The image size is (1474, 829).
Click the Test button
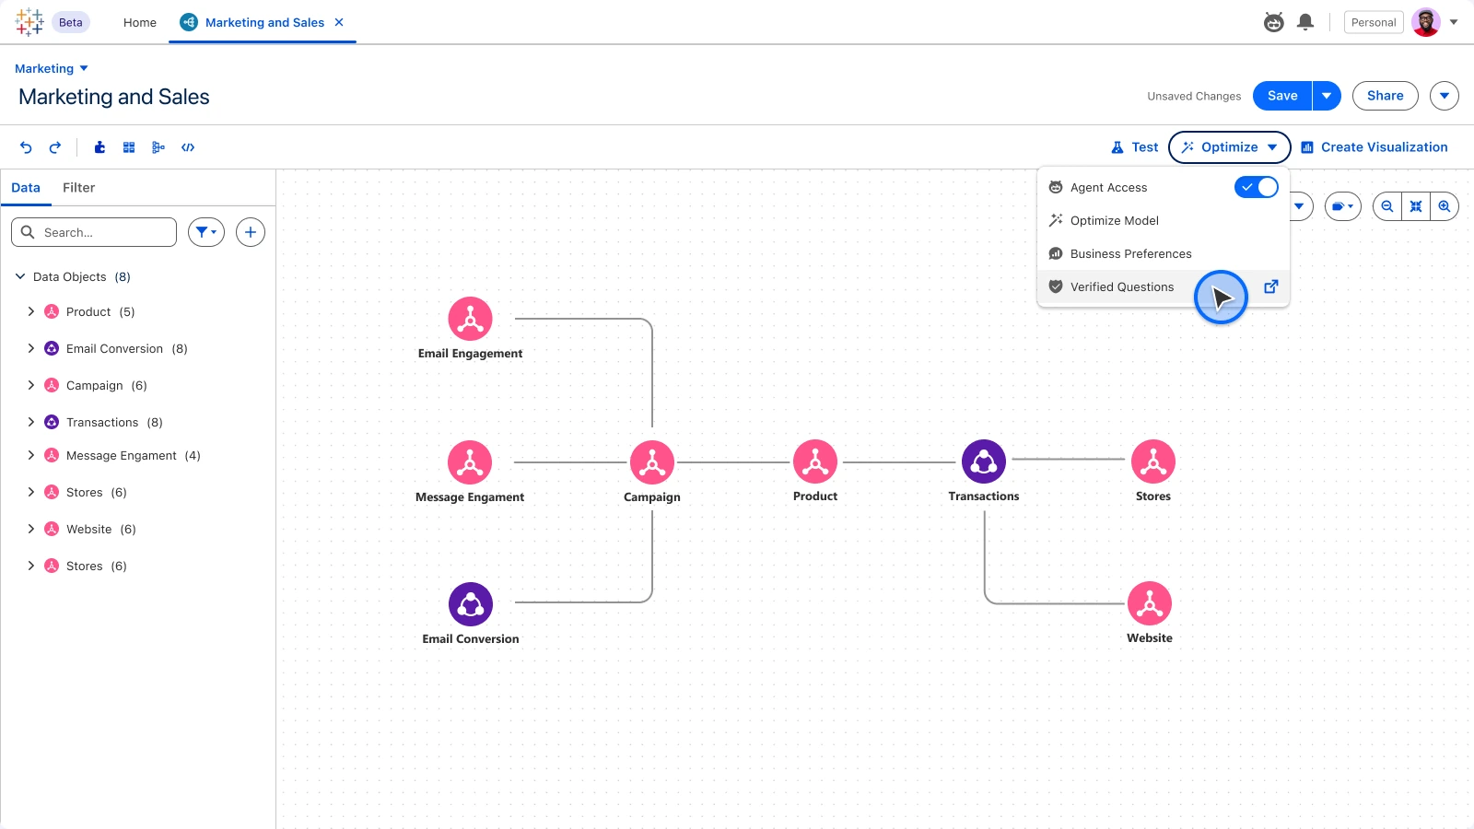pyautogui.click(x=1135, y=147)
